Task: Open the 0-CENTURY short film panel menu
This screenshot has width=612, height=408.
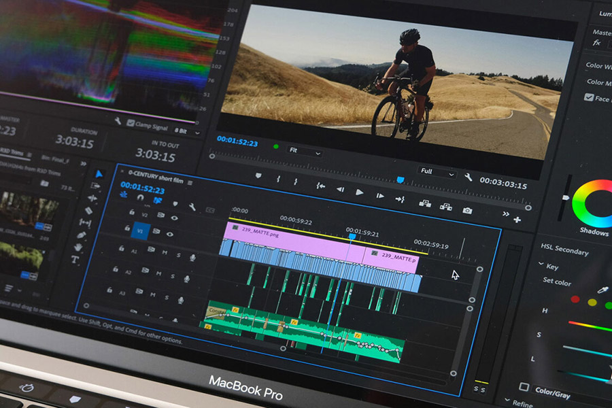Action: 190,183
